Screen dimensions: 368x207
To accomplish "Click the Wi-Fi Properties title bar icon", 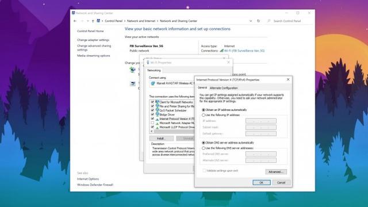I will pos(148,63).
